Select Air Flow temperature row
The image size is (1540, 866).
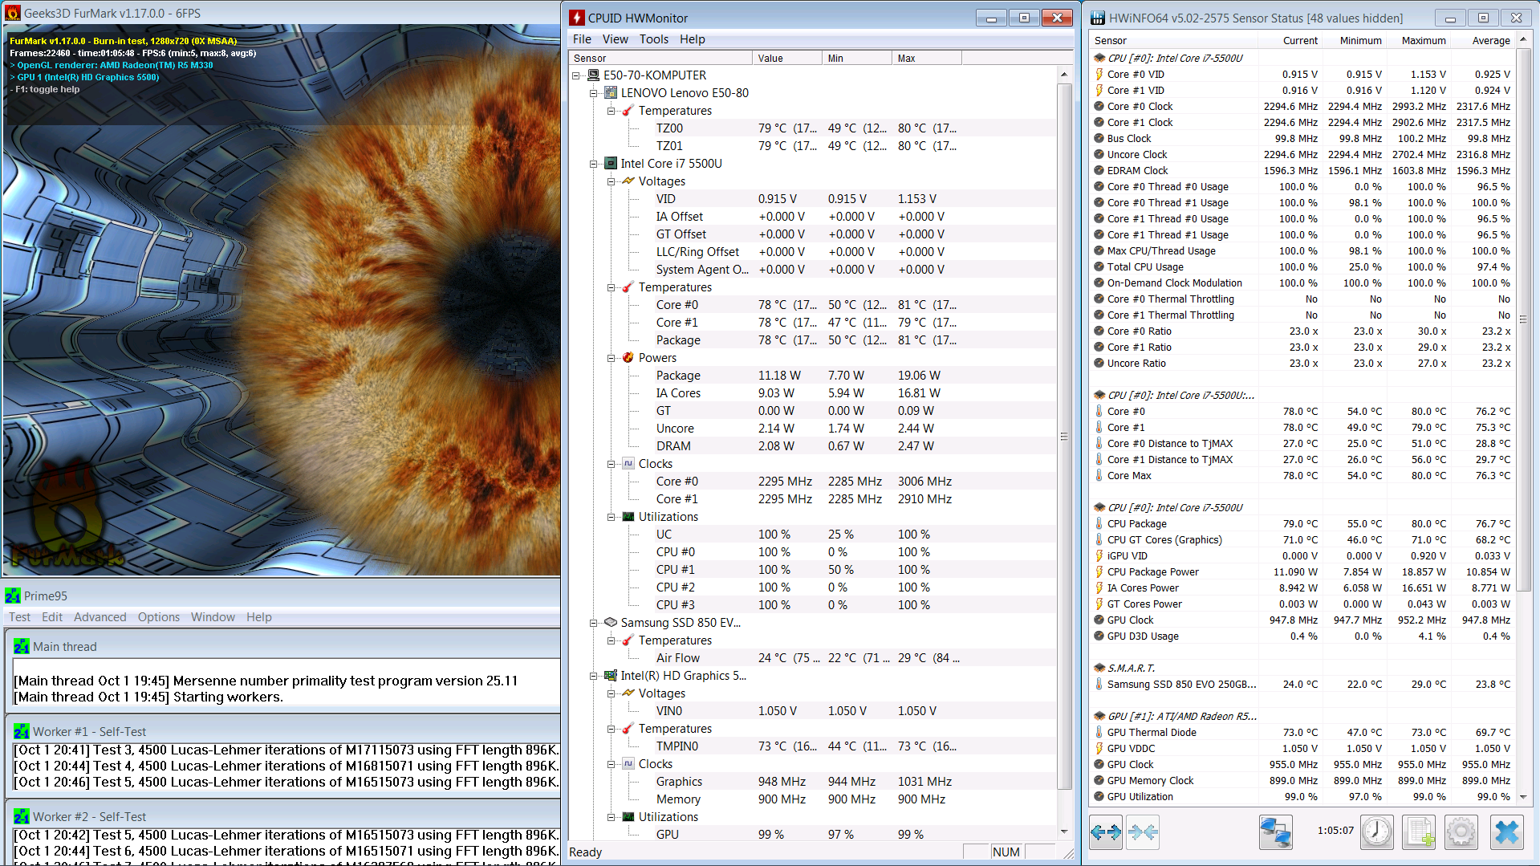click(x=812, y=658)
